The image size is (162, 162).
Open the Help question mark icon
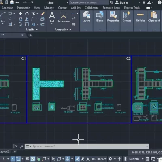159,2
